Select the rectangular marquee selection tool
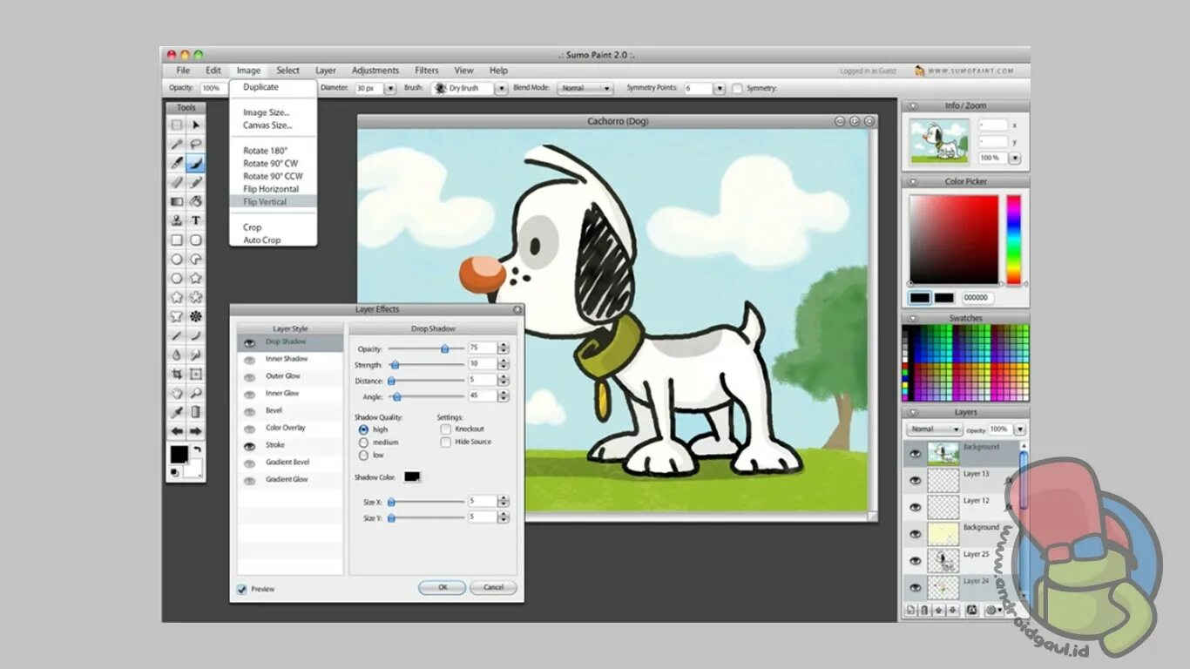Image resolution: width=1190 pixels, height=669 pixels. point(177,125)
